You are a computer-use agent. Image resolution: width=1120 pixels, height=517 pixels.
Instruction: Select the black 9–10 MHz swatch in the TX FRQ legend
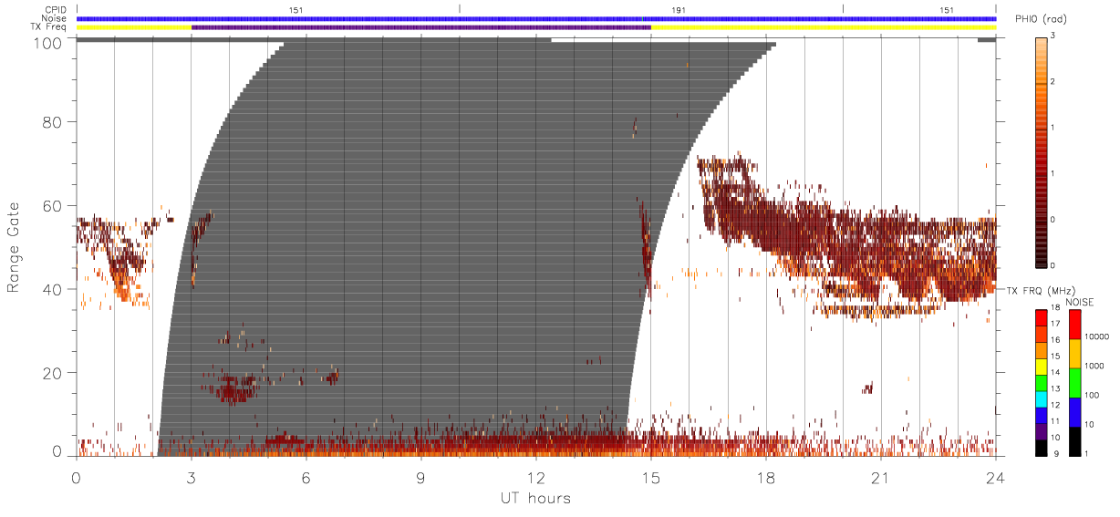(x=1041, y=447)
